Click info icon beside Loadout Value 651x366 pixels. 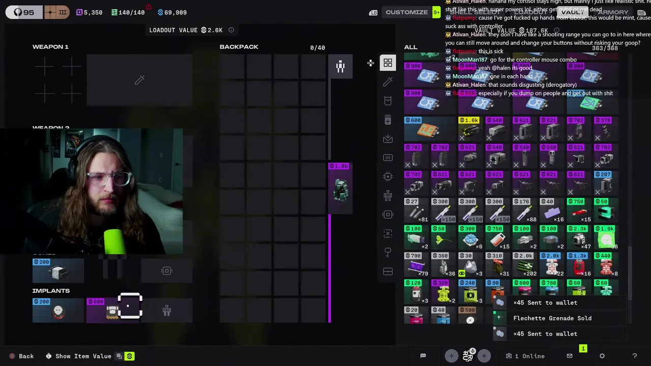point(231,30)
